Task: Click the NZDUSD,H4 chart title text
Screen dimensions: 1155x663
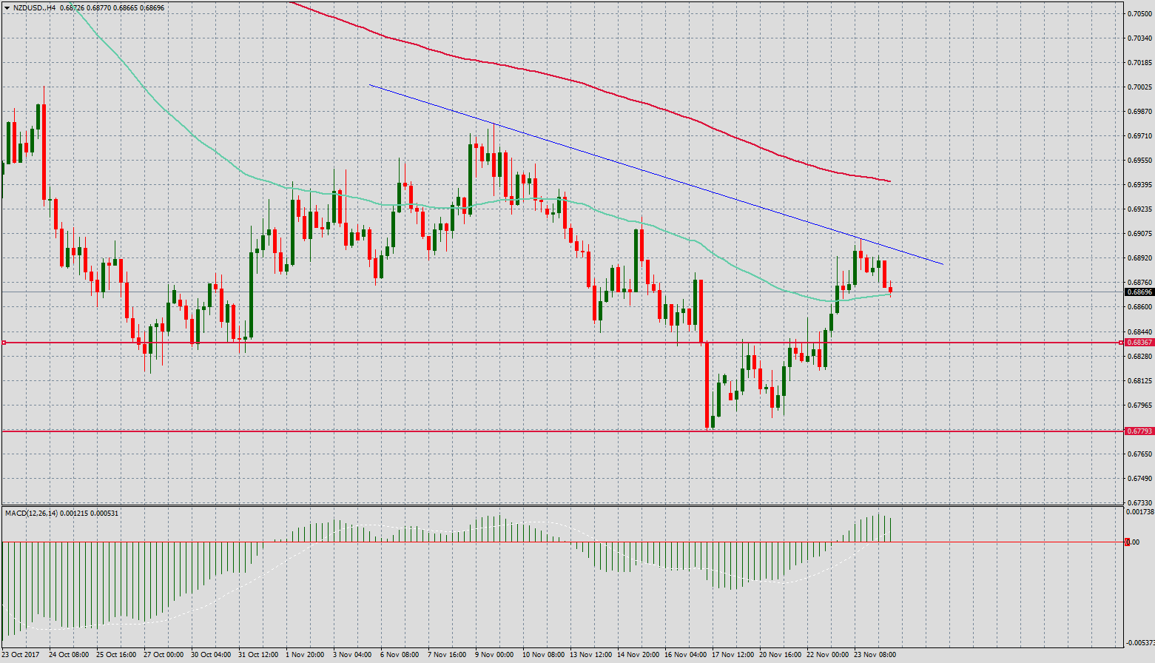Action: pos(35,7)
